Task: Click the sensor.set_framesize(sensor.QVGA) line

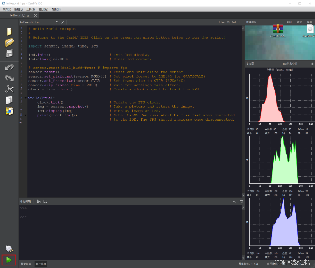Action: click(x=65, y=81)
